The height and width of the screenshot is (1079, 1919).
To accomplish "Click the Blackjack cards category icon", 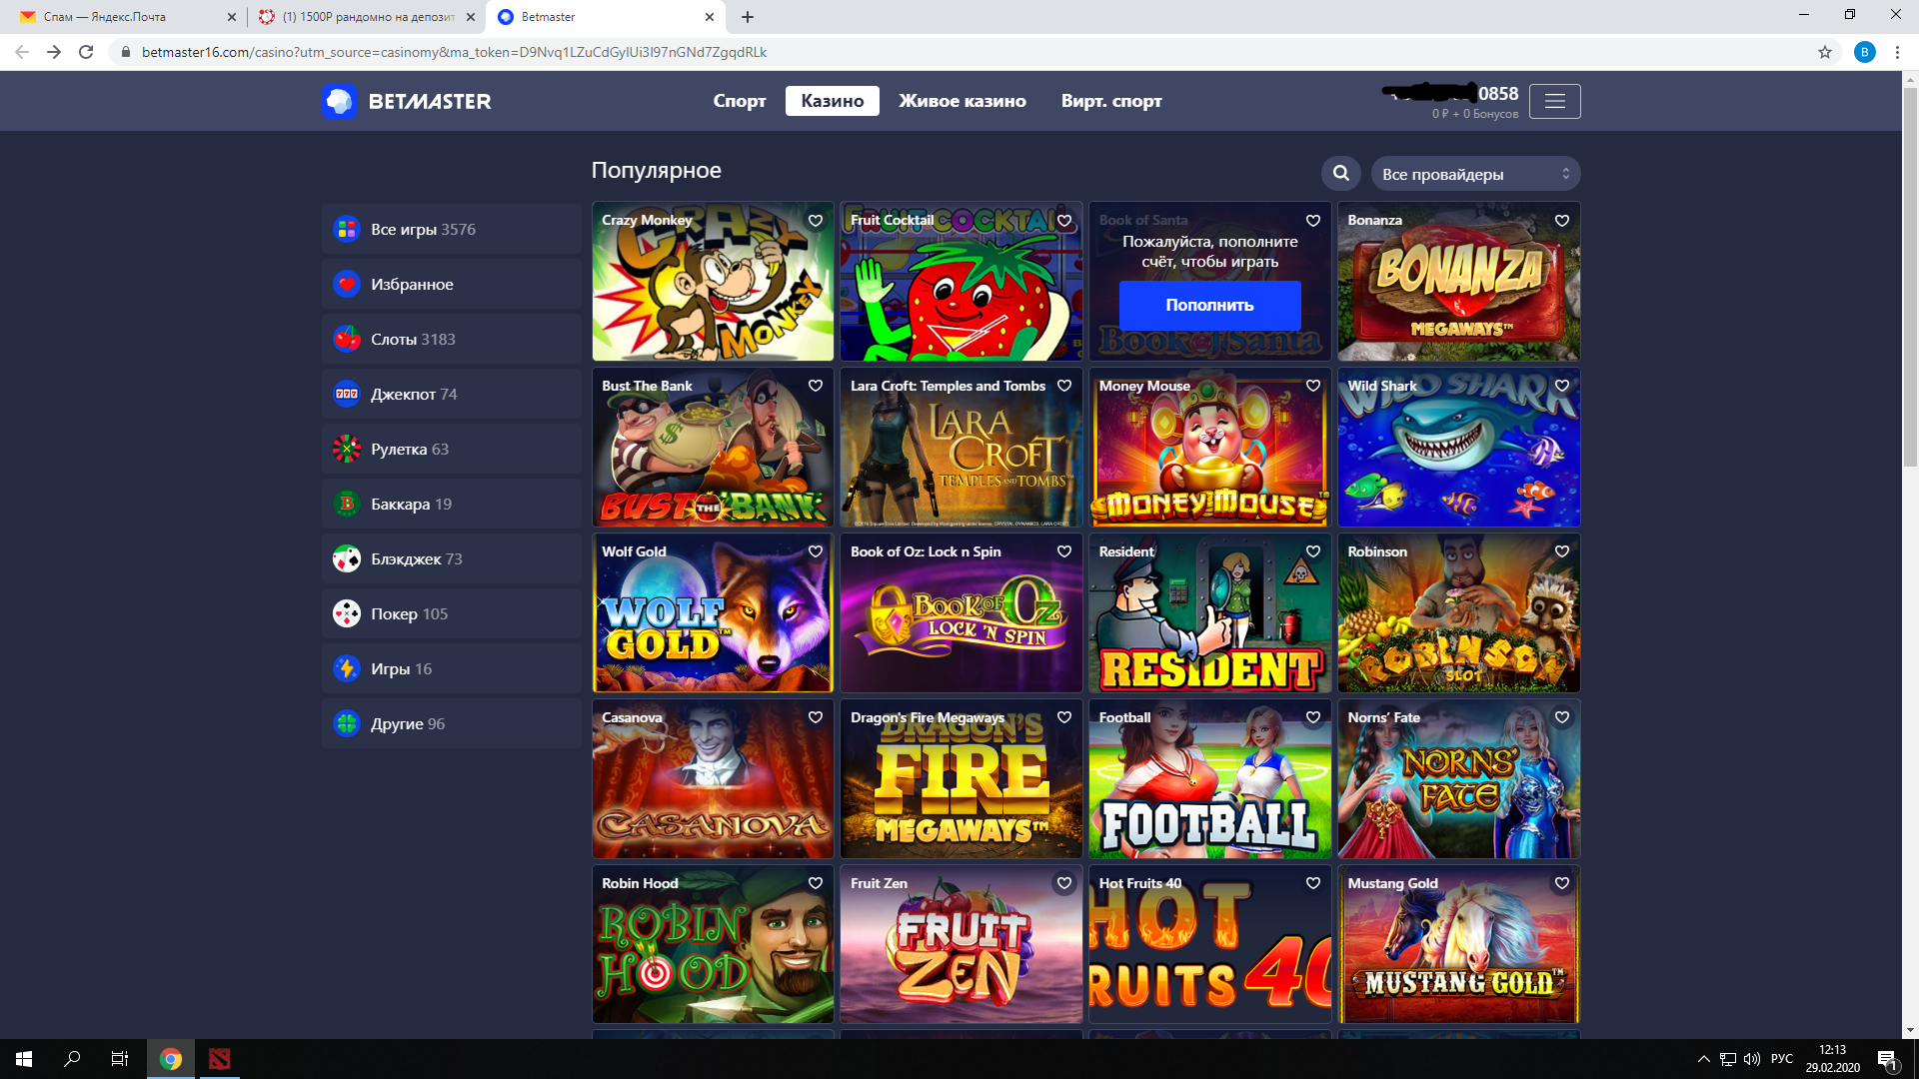I will (x=347, y=559).
